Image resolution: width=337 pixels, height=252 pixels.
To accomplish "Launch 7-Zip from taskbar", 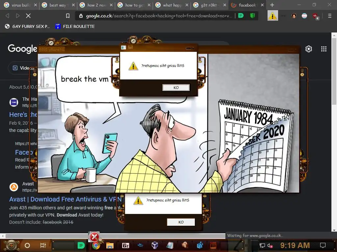I will point(125,245).
